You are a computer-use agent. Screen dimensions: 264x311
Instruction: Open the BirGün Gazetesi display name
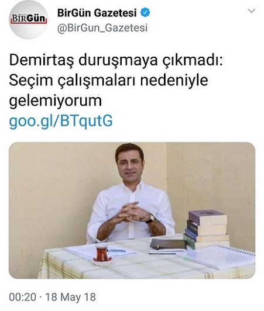[x=97, y=13]
